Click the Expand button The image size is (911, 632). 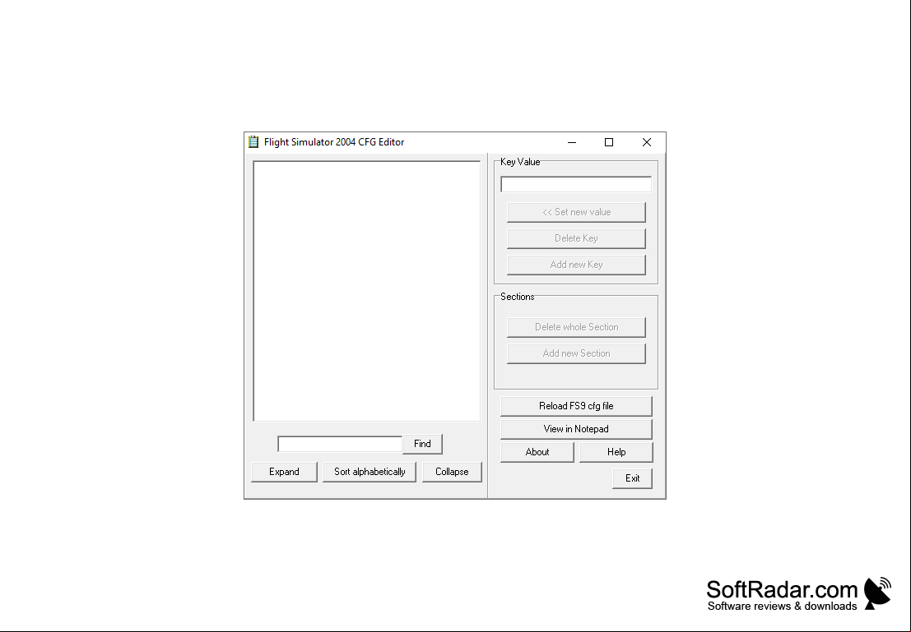284,472
